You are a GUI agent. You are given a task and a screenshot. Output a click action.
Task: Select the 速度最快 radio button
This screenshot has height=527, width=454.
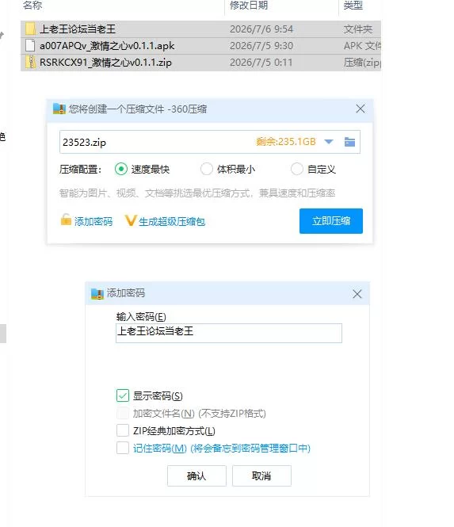coord(121,169)
